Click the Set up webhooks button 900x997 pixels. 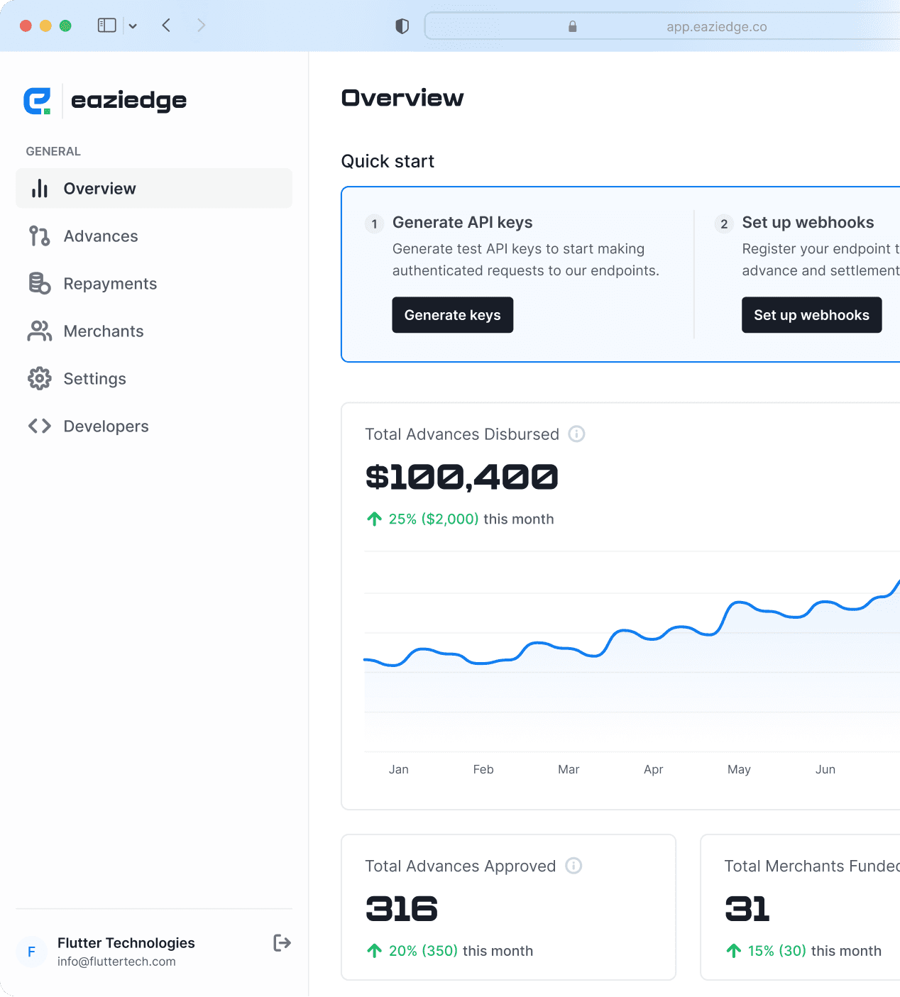(x=811, y=314)
